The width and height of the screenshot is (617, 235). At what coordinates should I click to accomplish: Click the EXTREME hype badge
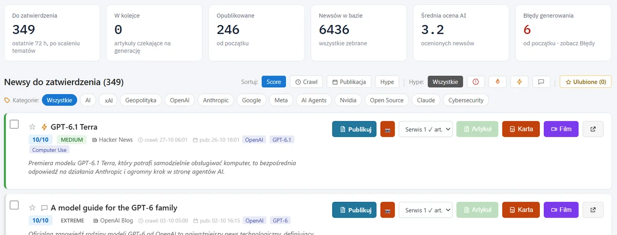(x=72, y=221)
